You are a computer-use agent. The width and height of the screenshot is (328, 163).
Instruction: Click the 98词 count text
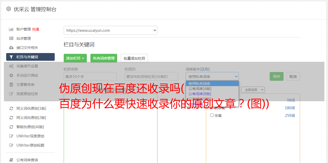(291, 100)
